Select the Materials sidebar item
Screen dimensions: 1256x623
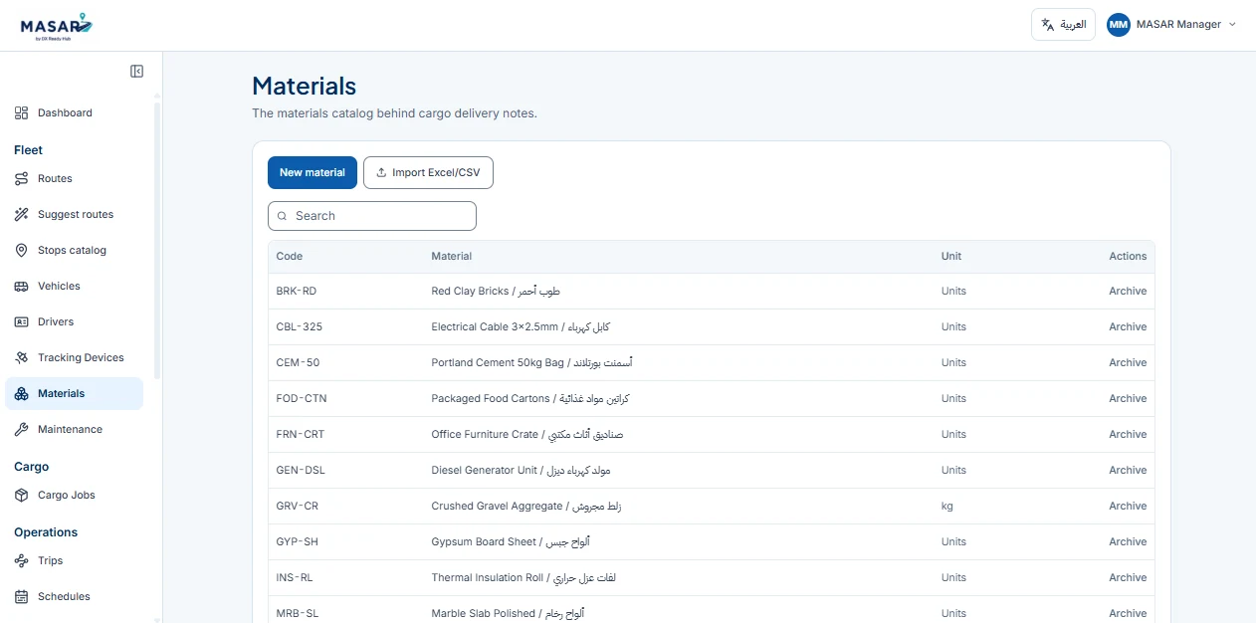[x=74, y=394]
